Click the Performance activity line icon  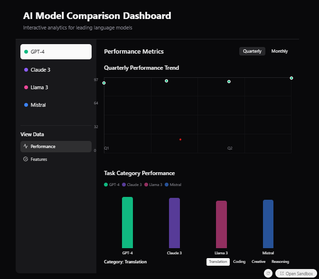26,146
